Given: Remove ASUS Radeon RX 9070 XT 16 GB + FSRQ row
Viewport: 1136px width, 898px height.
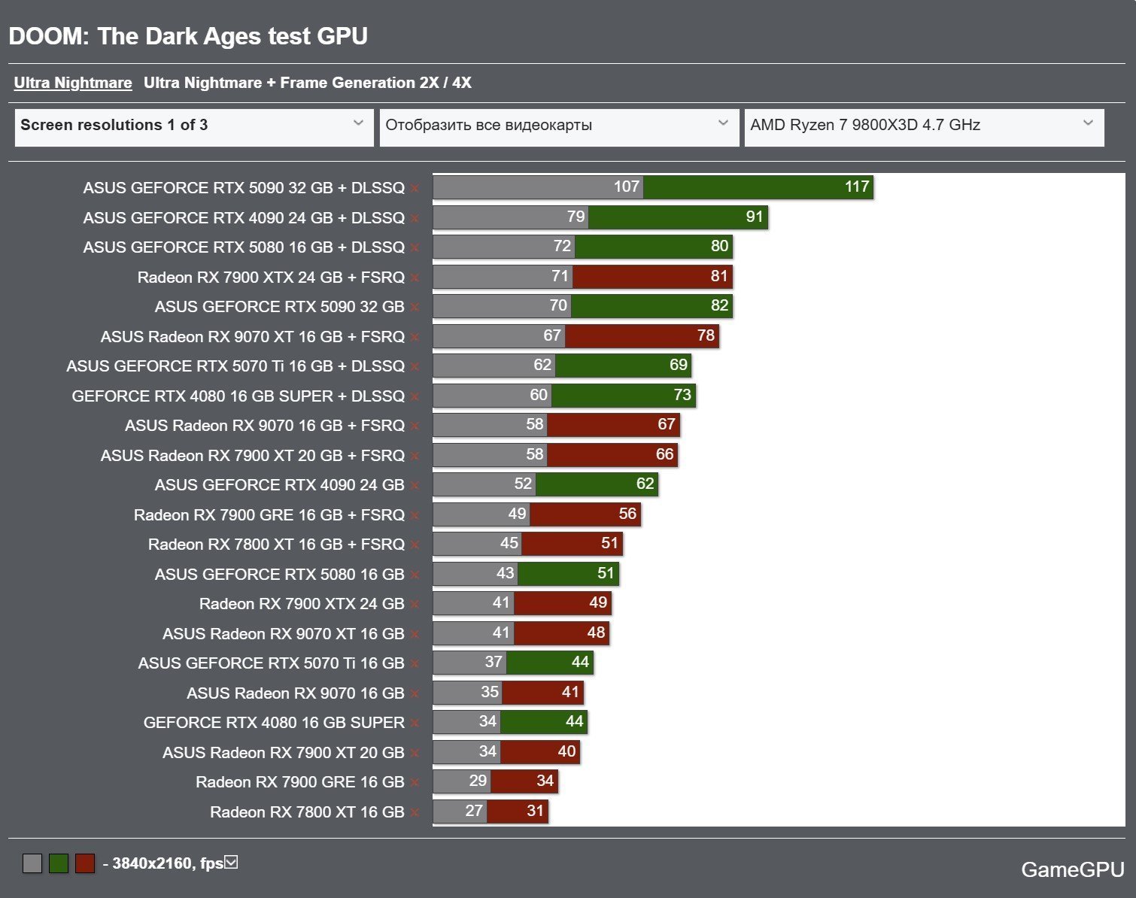Looking at the screenshot, I should tap(415, 338).
